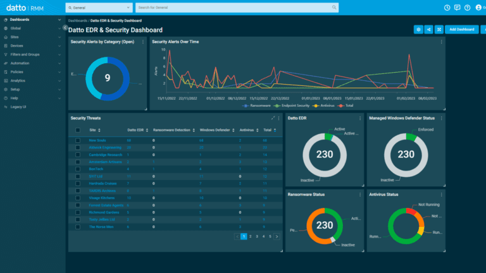Open dashboard settings gear button
This screenshot has height=273, width=486.
pyautogui.click(x=418, y=30)
